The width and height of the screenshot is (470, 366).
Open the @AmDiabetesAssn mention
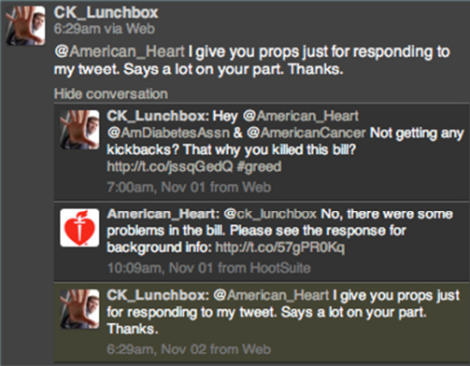pyautogui.click(x=168, y=134)
